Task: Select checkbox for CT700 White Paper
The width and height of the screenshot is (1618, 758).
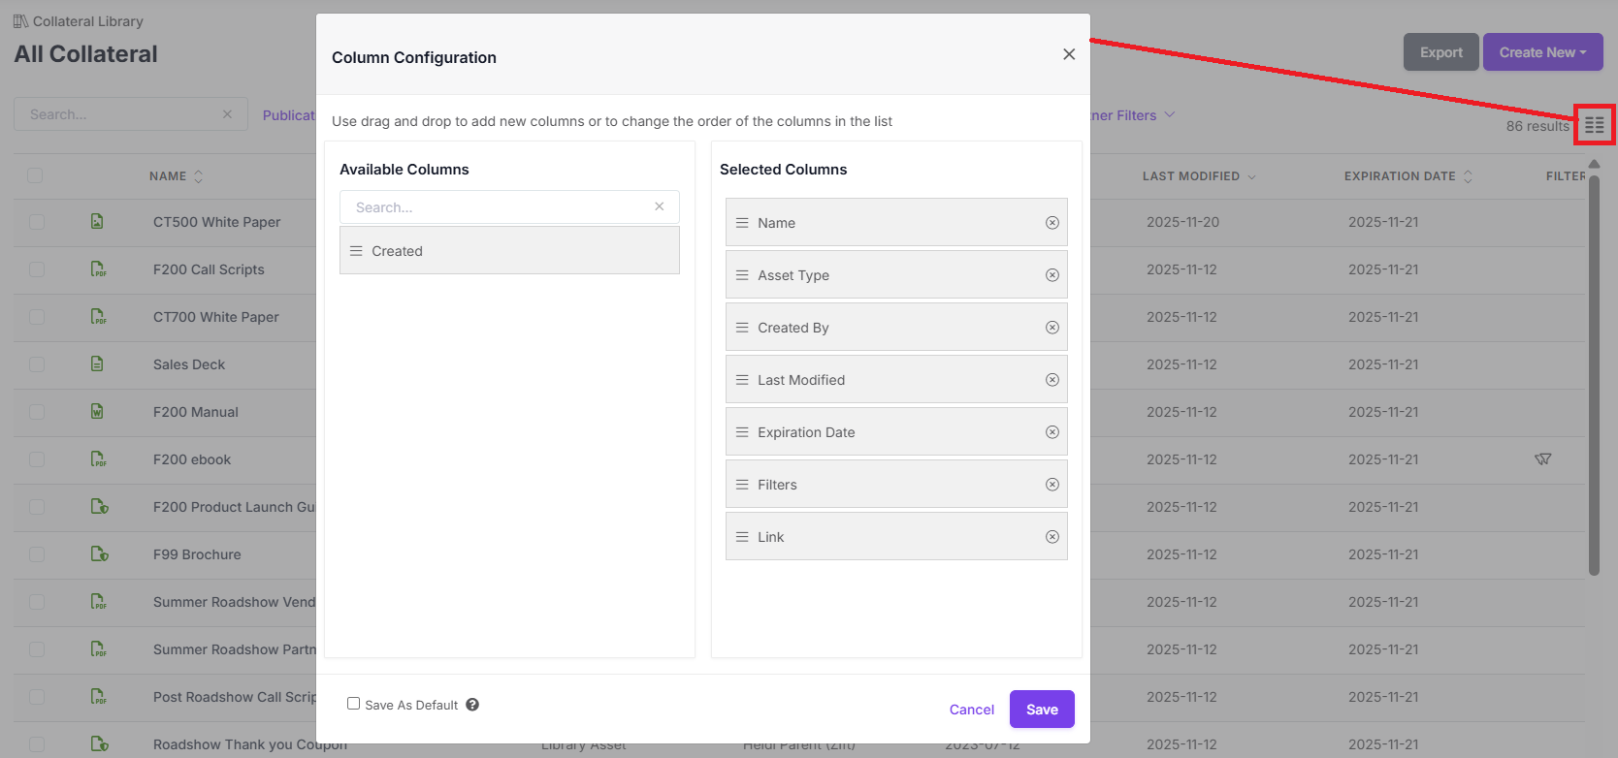Action: (x=37, y=317)
